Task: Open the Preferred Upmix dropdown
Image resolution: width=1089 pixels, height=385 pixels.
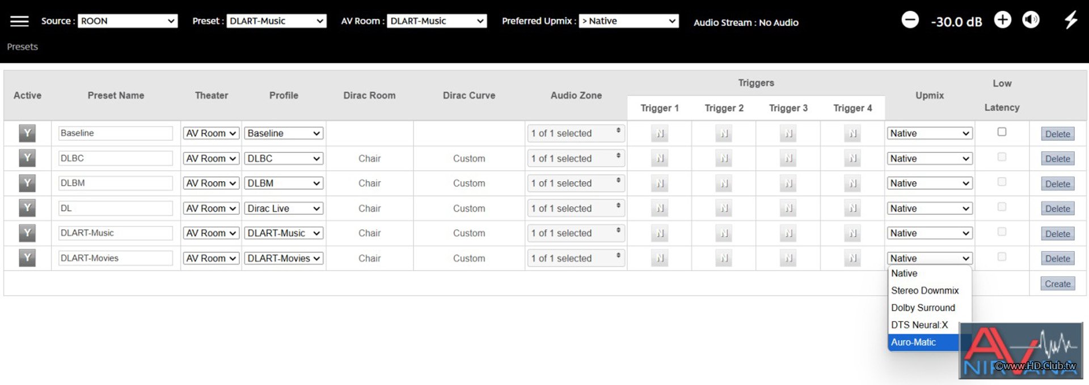Action: (x=628, y=21)
